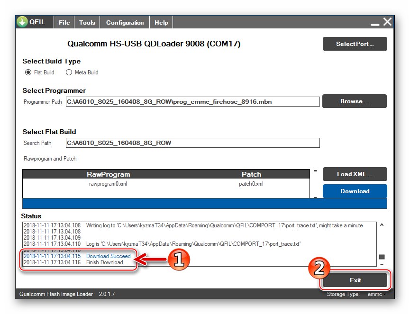
Task: Click the Patch column header
Action: [x=251, y=174]
